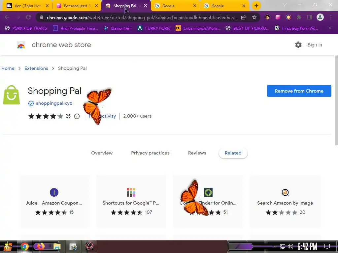Click the page vertical scrollbar
The height and width of the screenshot is (253, 338).
coord(336,100)
